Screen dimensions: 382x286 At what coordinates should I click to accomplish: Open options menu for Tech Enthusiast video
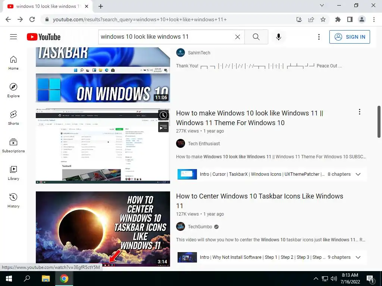359,112
